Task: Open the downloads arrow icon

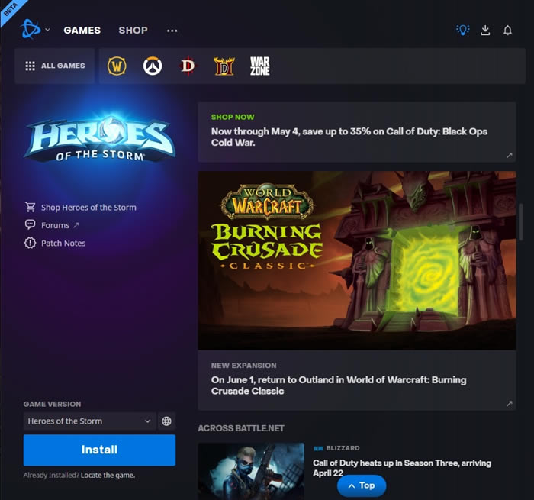Action: 485,31
